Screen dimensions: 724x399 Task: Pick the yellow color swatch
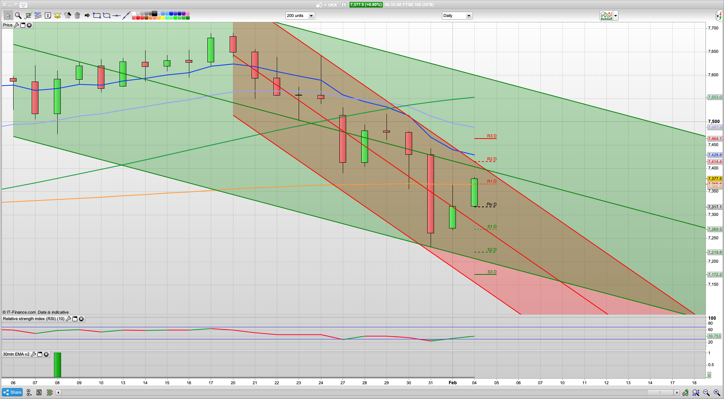[x=163, y=18]
